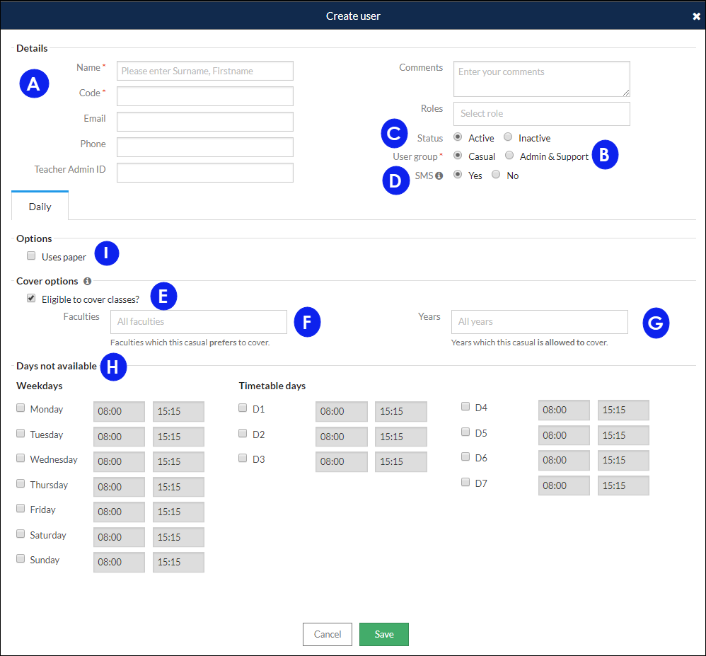The image size is (706, 656).
Task: Close the Create user dialog
Action: (696, 16)
